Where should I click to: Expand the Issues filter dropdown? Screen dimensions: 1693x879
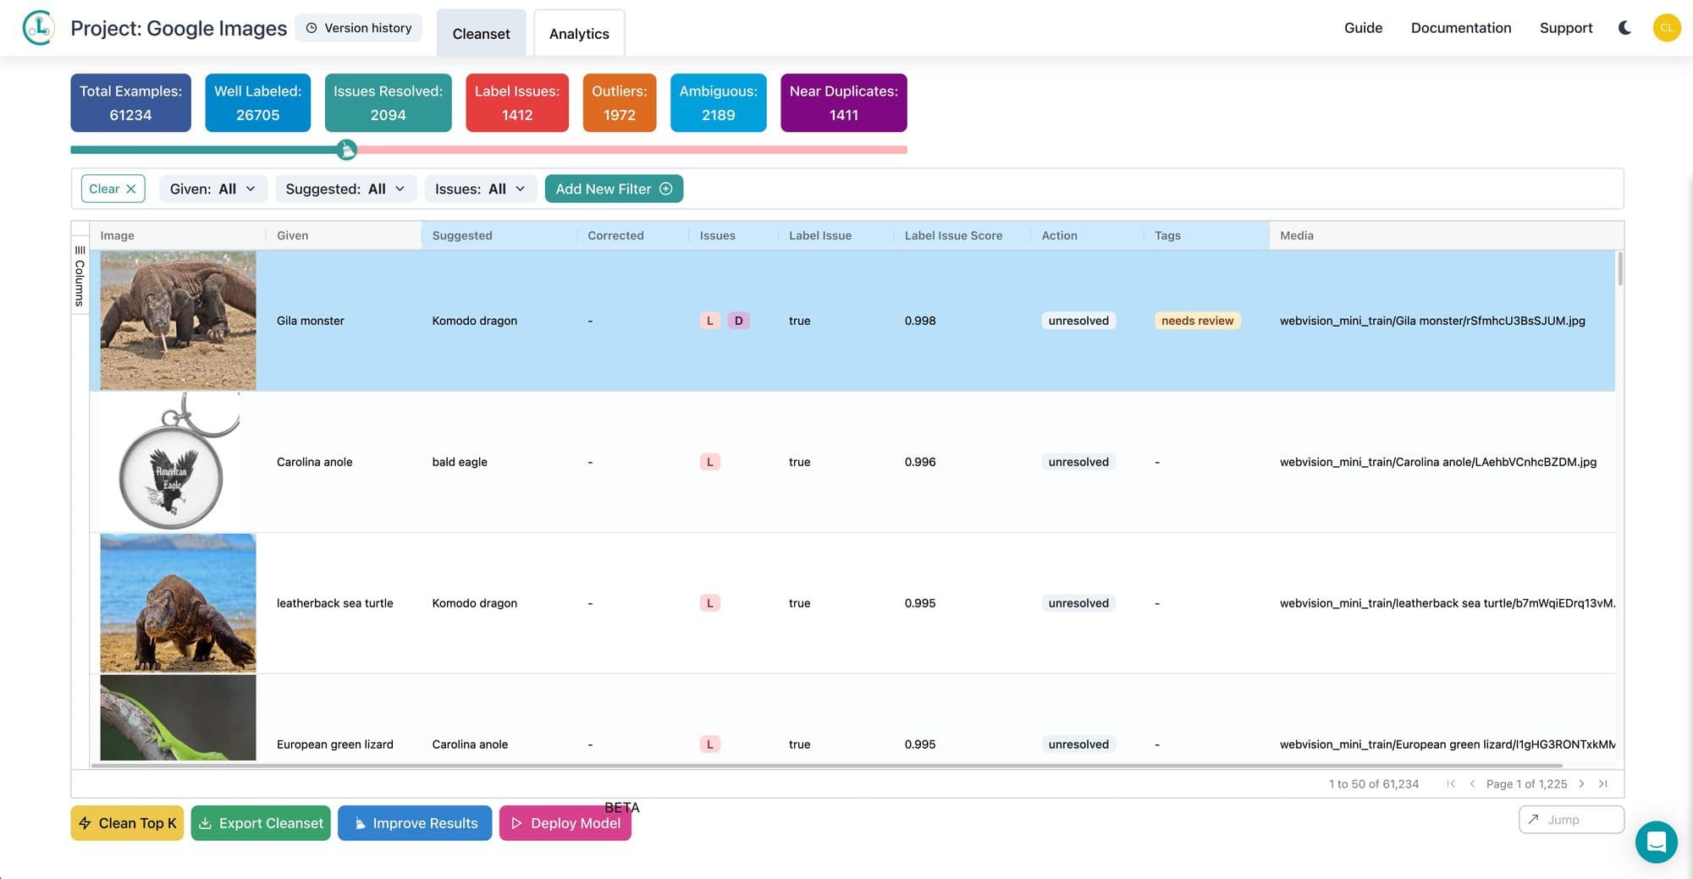pyautogui.click(x=480, y=189)
